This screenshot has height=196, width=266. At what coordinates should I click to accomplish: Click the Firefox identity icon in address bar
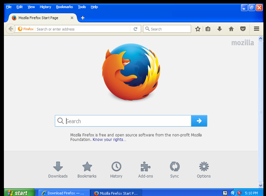coord(20,29)
